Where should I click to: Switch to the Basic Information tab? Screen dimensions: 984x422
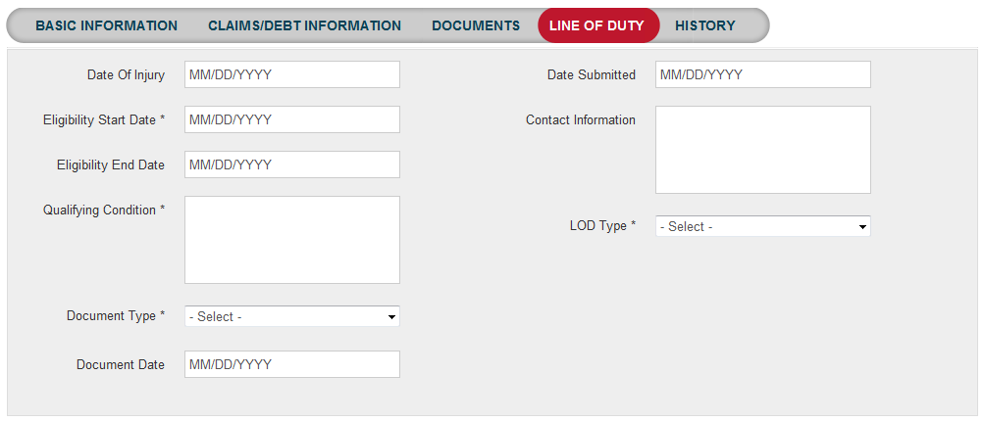(106, 25)
